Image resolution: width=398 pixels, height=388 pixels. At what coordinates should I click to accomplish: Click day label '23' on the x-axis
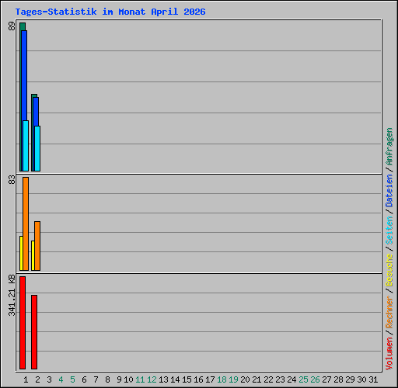coord(280,379)
